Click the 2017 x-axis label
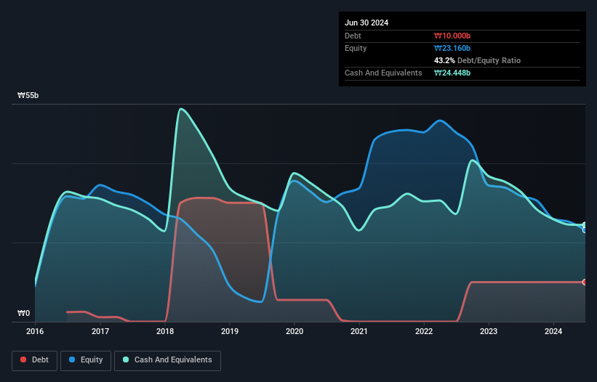This screenshot has width=597, height=382. (100, 331)
